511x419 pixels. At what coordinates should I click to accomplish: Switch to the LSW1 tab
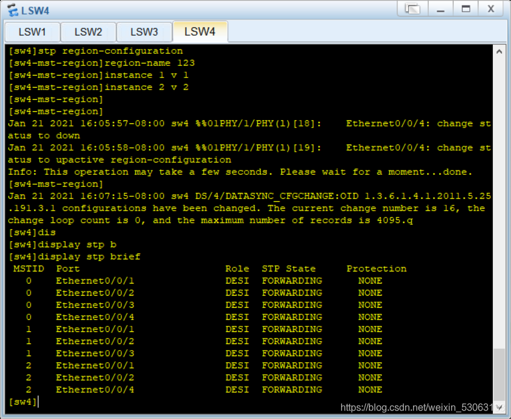[x=32, y=32]
